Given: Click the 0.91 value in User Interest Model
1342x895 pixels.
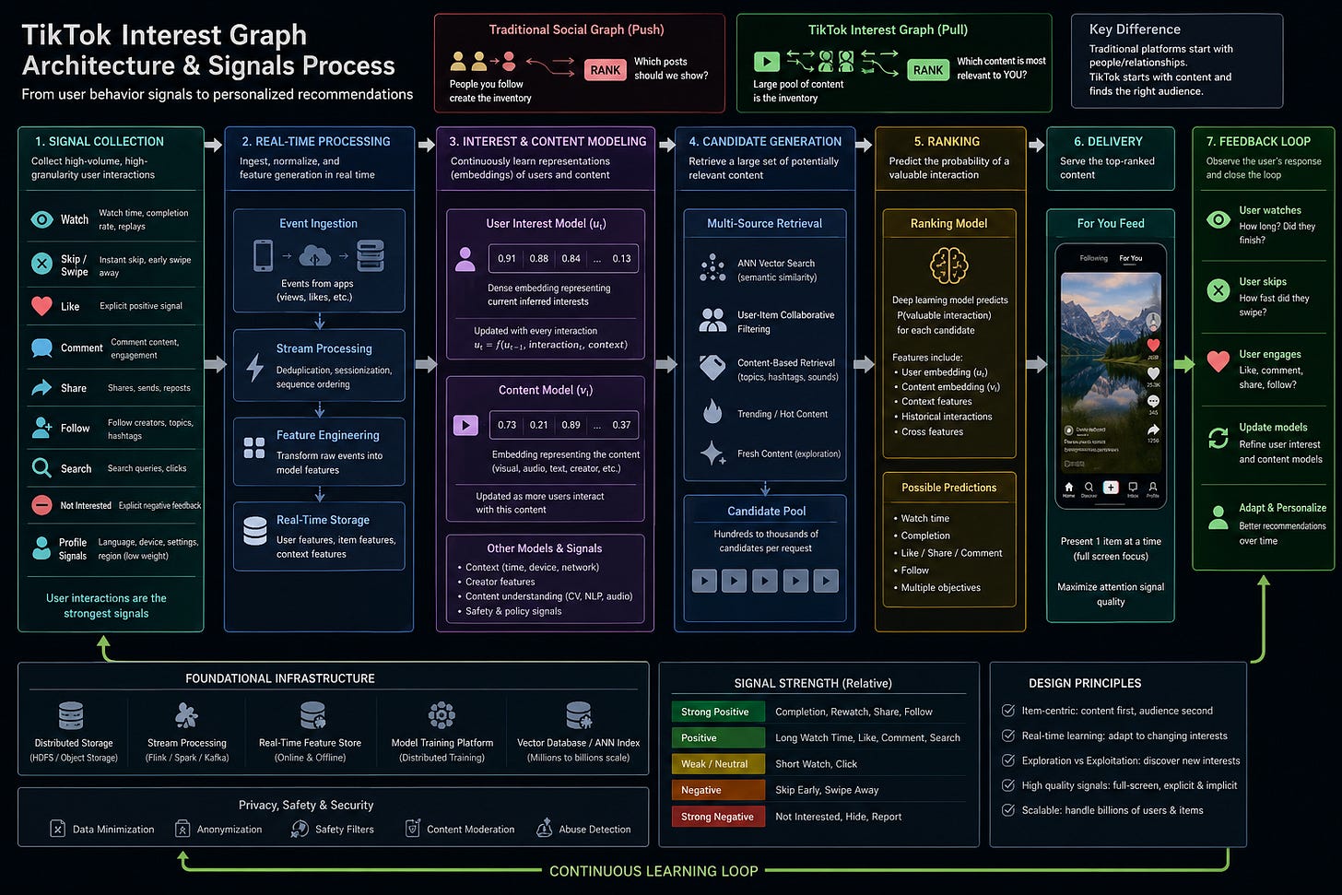Looking at the screenshot, I should (507, 258).
